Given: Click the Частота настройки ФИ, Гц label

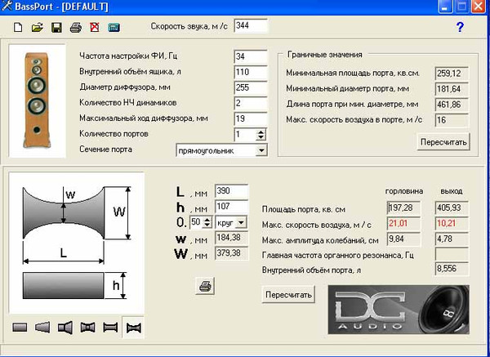Looking at the screenshot, I should click(x=128, y=56).
